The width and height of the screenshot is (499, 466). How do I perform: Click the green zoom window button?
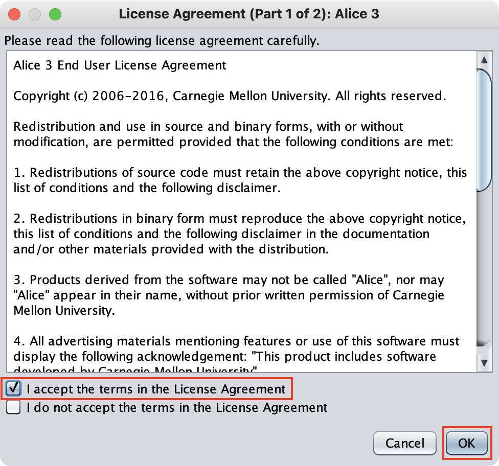click(x=55, y=14)
